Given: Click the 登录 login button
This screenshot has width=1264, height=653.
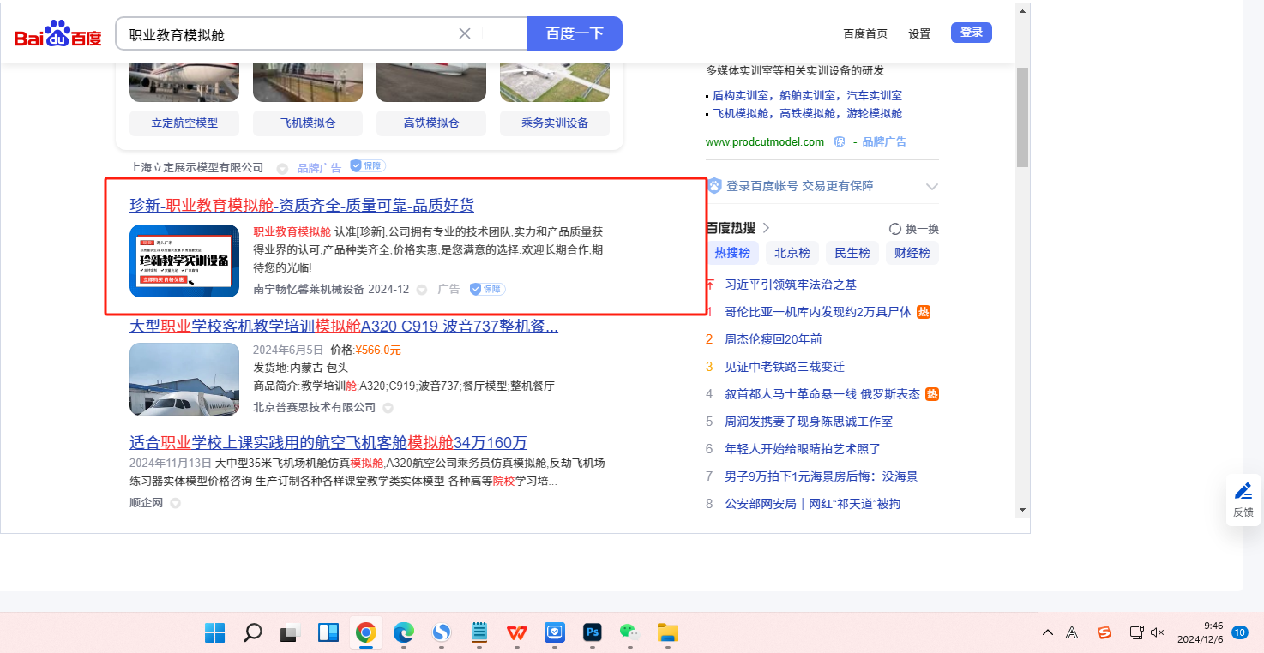Looking at the screenshot, I should coord(971,33).
